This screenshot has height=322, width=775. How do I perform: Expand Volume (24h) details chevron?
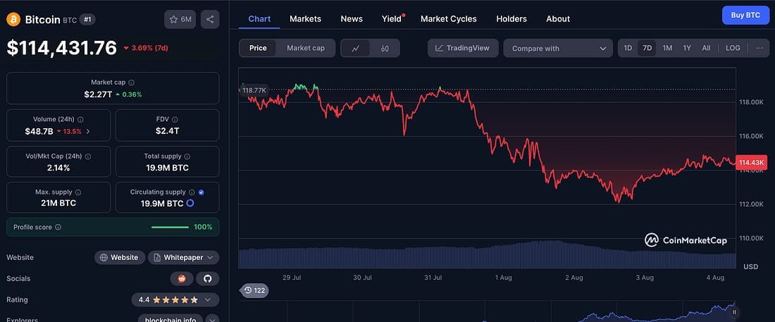pos(88,131)
